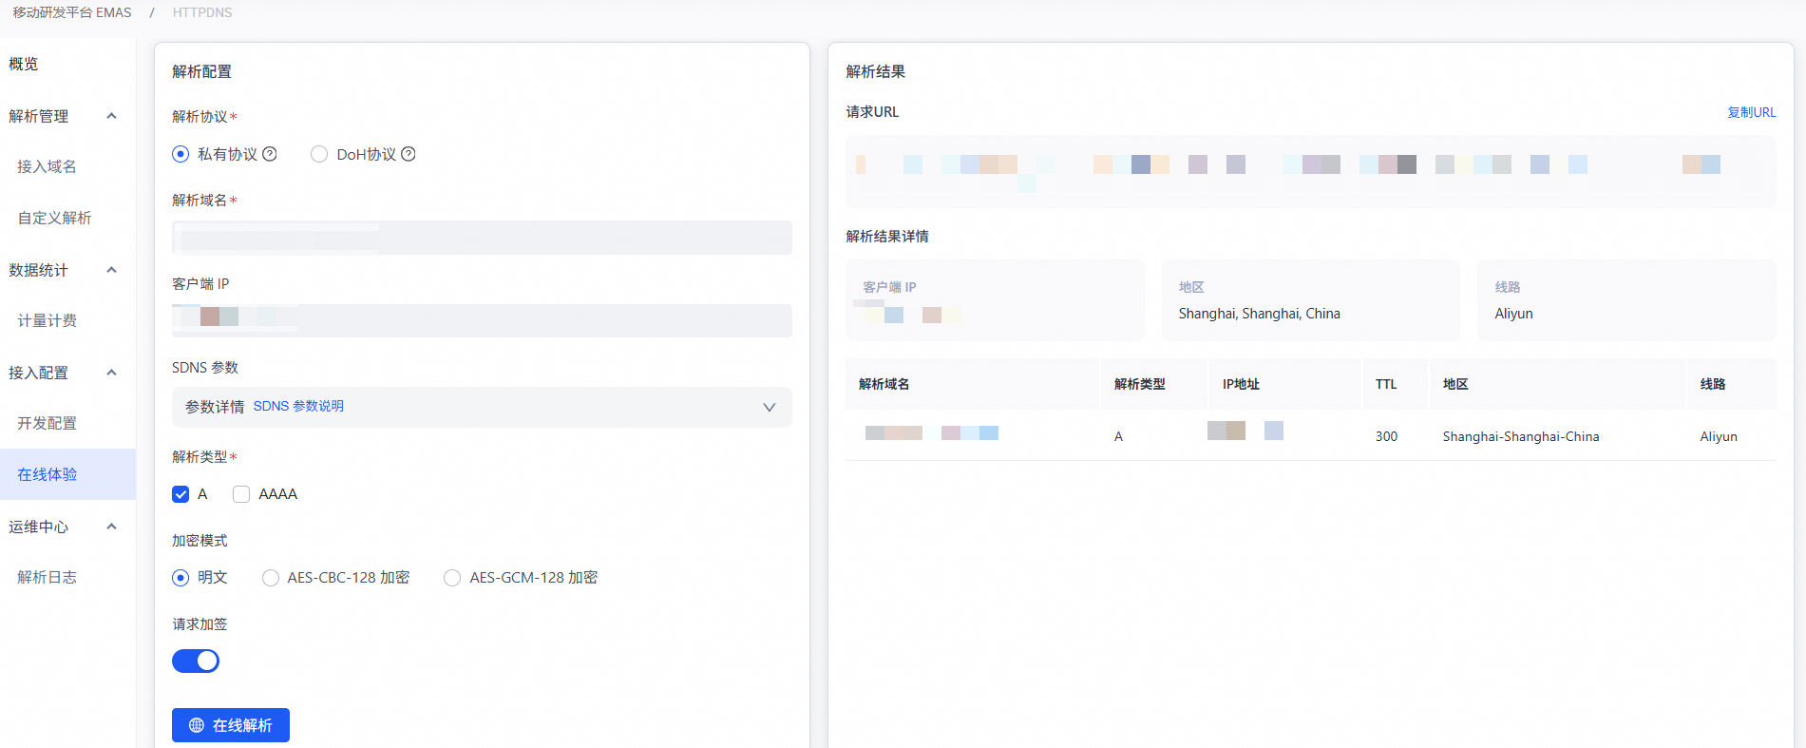The width and height of the screenshot is (1806, 748).
Task: Open the SDNS 参数说明 link
Action: [x=298, y=406]
